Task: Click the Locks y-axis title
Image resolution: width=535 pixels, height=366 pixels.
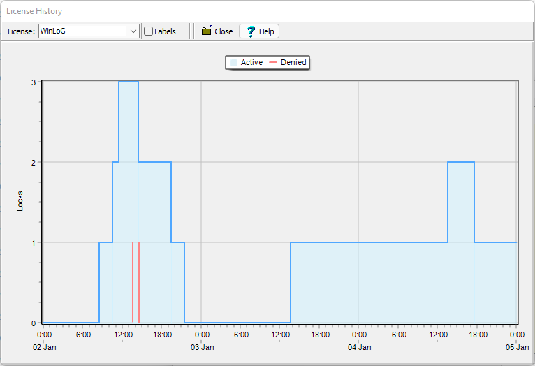Action: coord(20,202)
